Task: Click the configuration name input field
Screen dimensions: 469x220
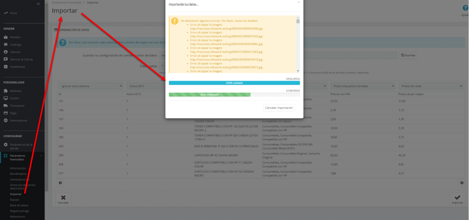Action: click(278, 55)
